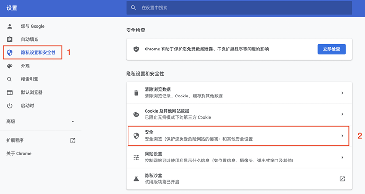Click the 隐私设置和安全性 heading above the list

pos(145,74)
